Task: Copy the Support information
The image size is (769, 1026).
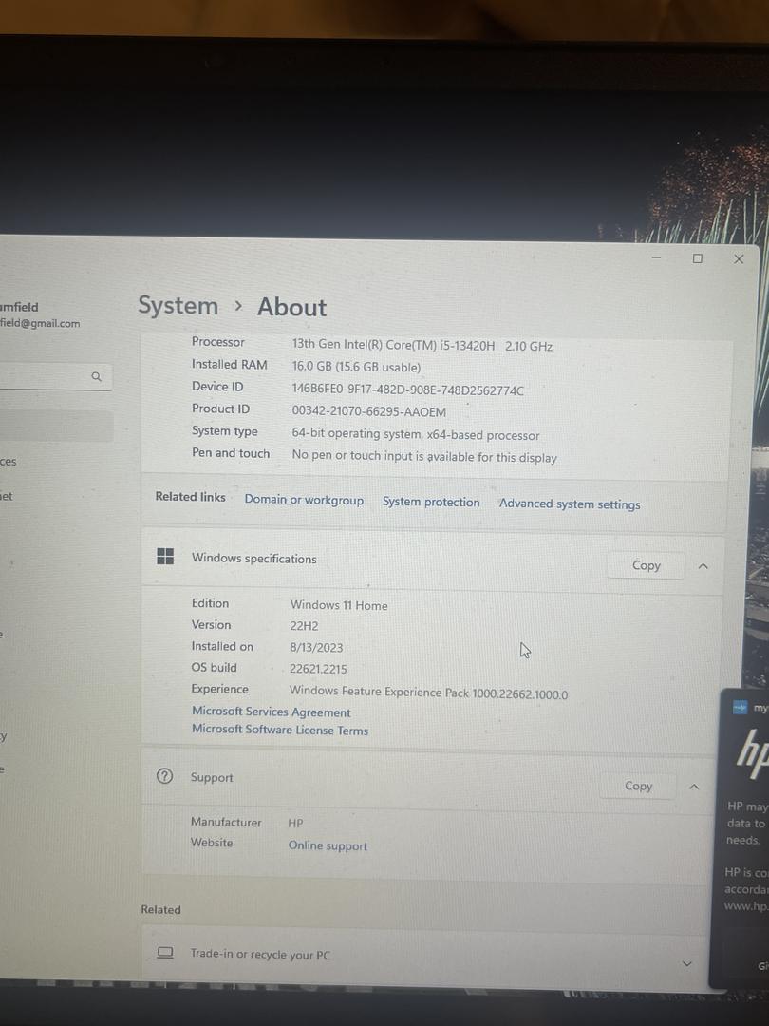Action: click(x=638, y=787)
